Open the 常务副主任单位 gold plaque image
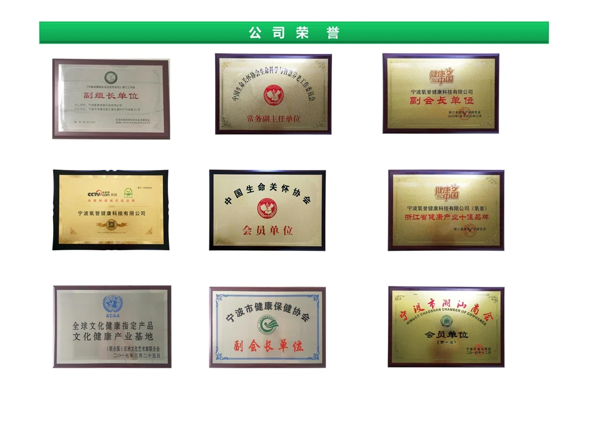 (x=273, y=94)
